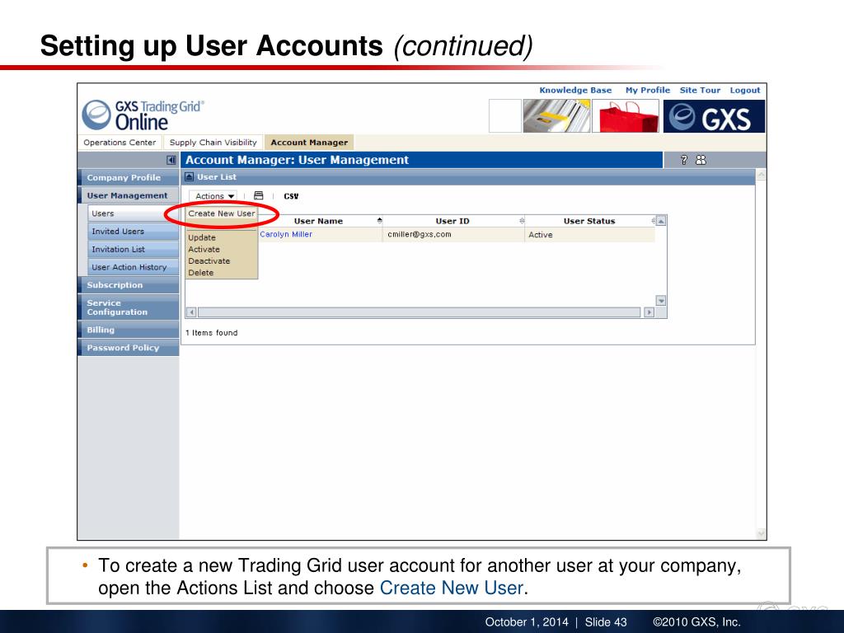844x633 pixels.
Task: Open User Action History in the sidebar
Action: point(133,267)
